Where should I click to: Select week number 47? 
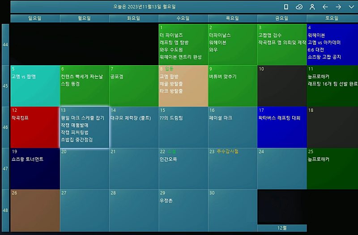tap(5, 169)
